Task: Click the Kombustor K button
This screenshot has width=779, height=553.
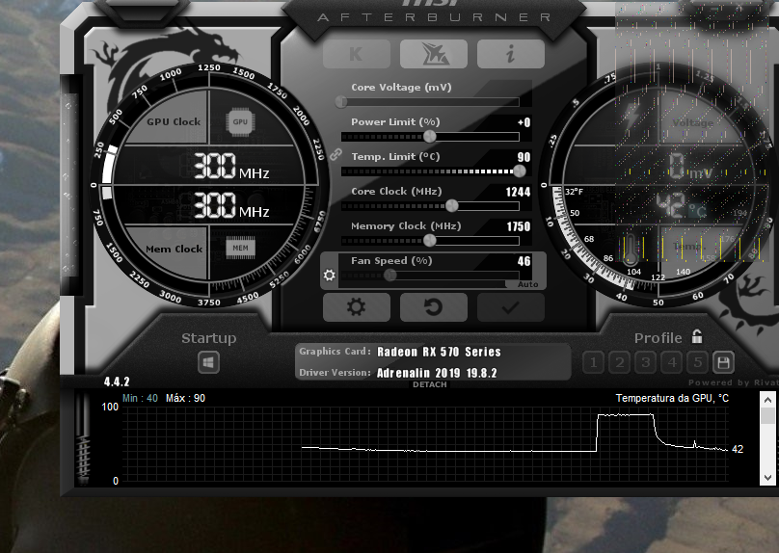Action: pos(356,54)
